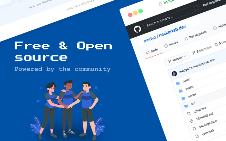Open the script folder
The width and height of the screenshot is (226, 141).
point(192,95)
